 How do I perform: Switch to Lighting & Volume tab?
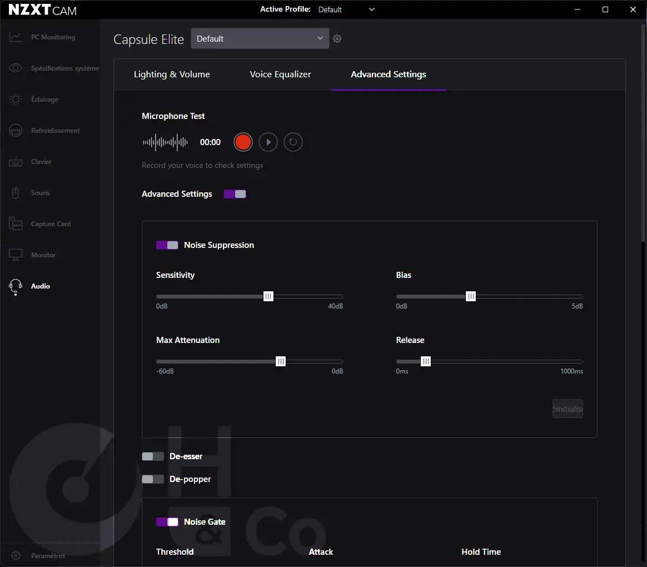point(172,74)
